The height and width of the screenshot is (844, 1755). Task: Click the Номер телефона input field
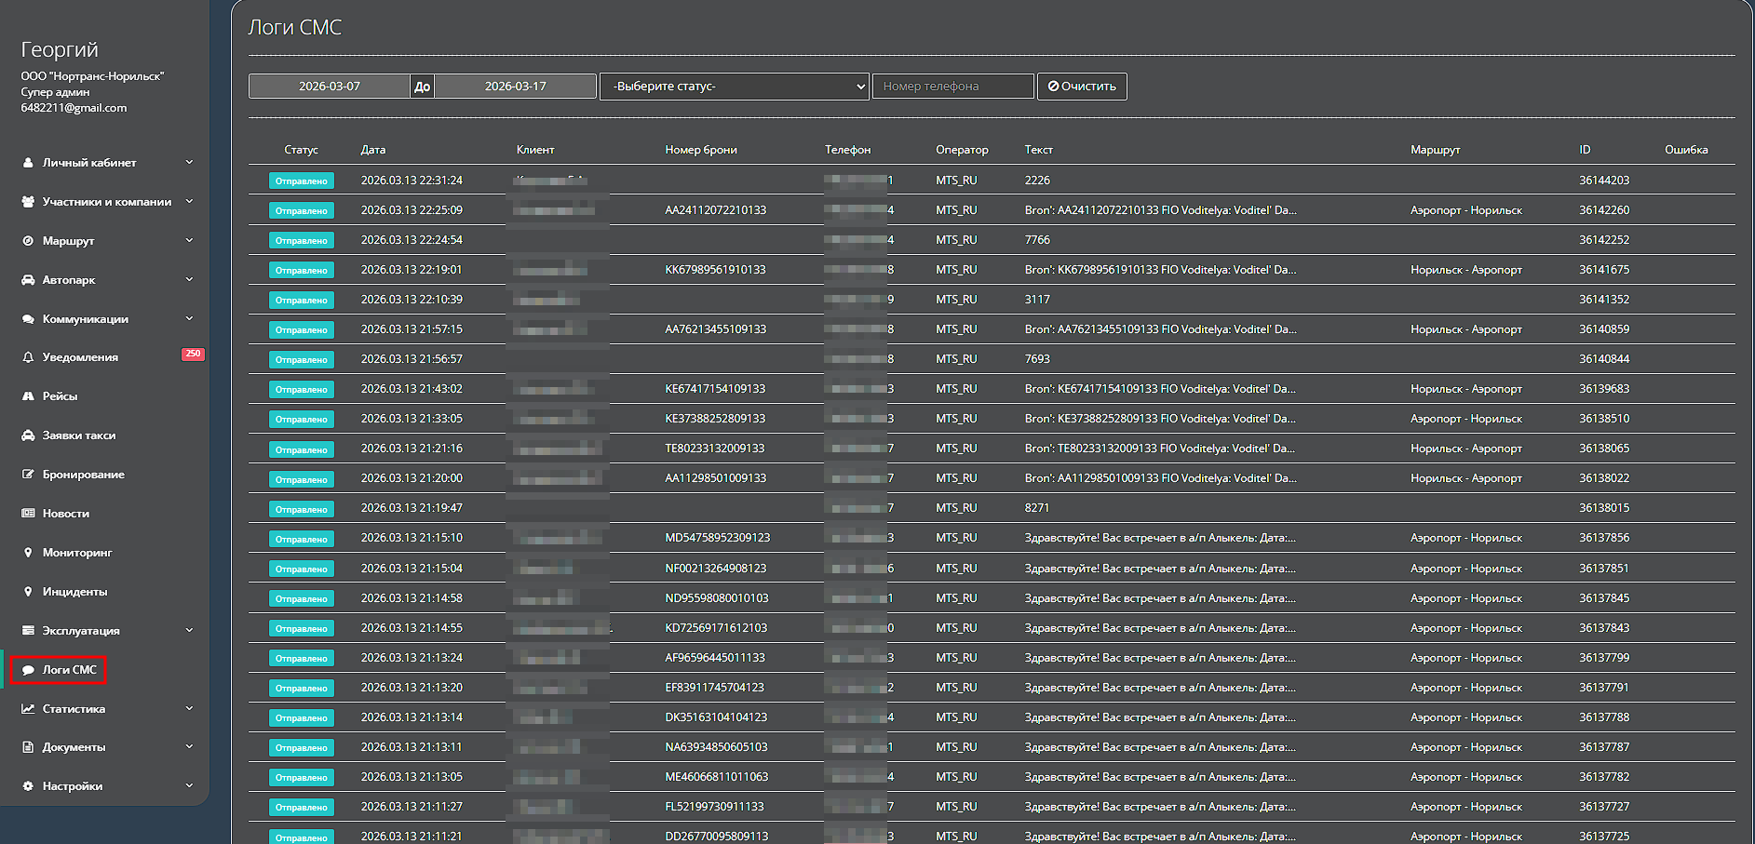coord(952,87)
